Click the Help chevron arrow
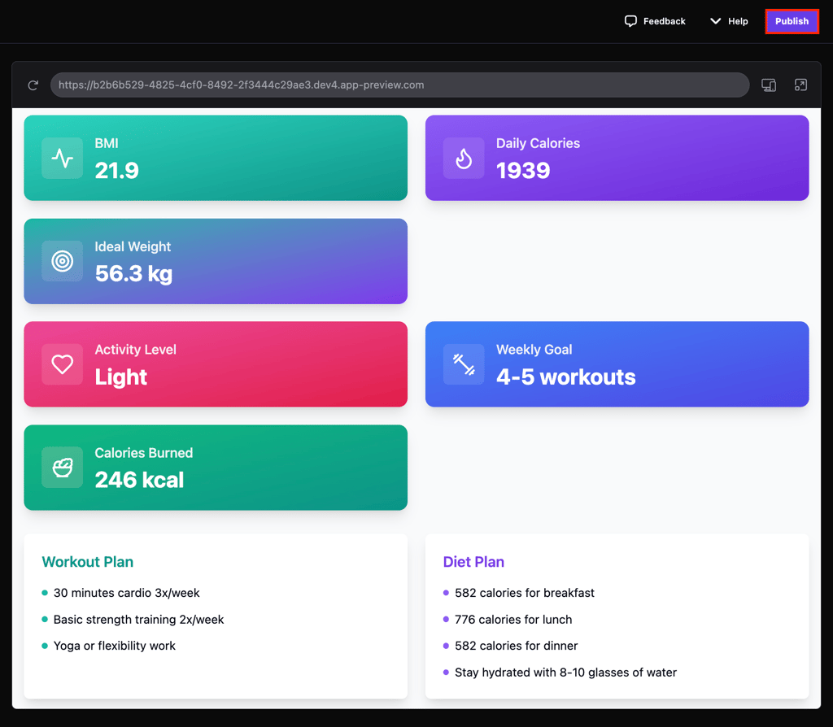Image resolution: width=833 pixels, height=727 pixels. [716, 21]
